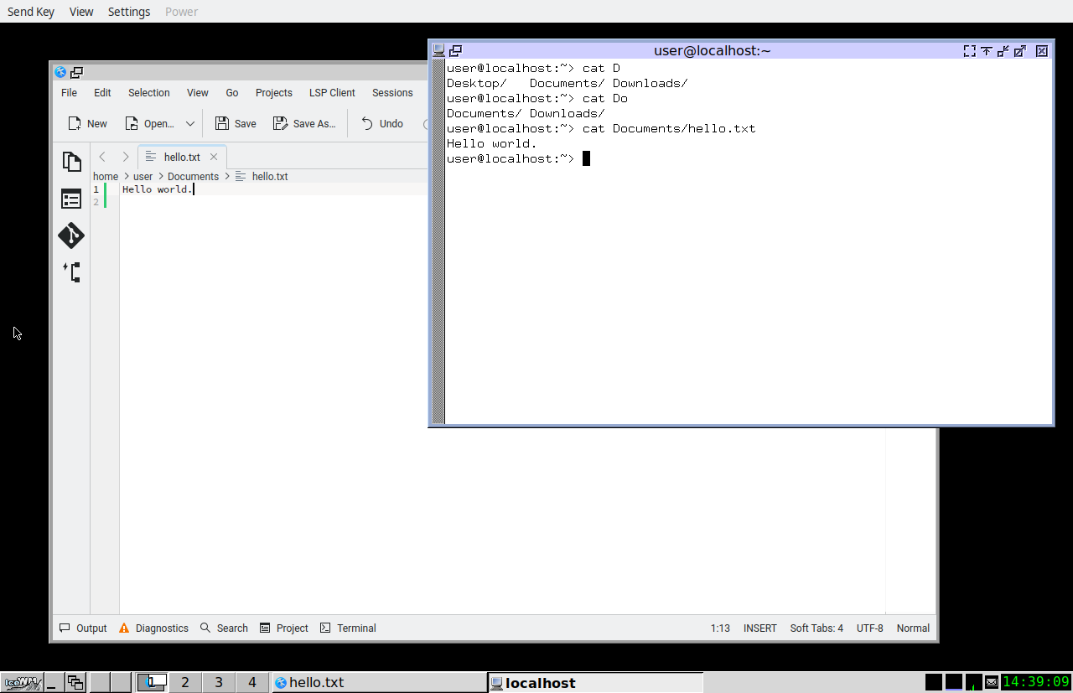
Task: Maximize the terminal window
Action: coord(1020,50)
